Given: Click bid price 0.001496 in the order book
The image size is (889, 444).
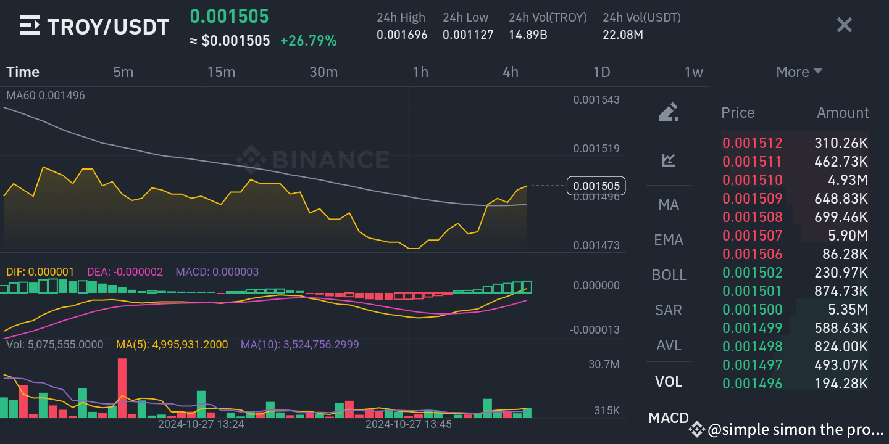Looking at the screenshot, I should [753, 383].
